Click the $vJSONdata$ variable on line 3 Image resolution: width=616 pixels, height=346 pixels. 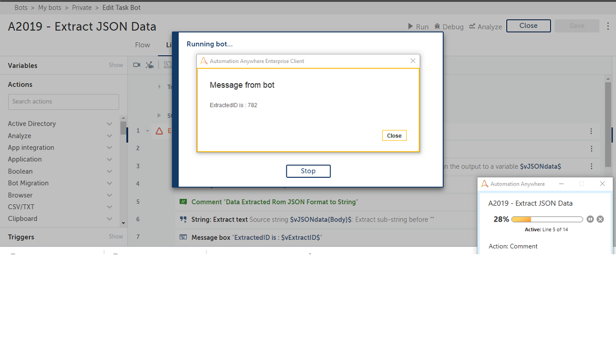[x=540, y=166]
